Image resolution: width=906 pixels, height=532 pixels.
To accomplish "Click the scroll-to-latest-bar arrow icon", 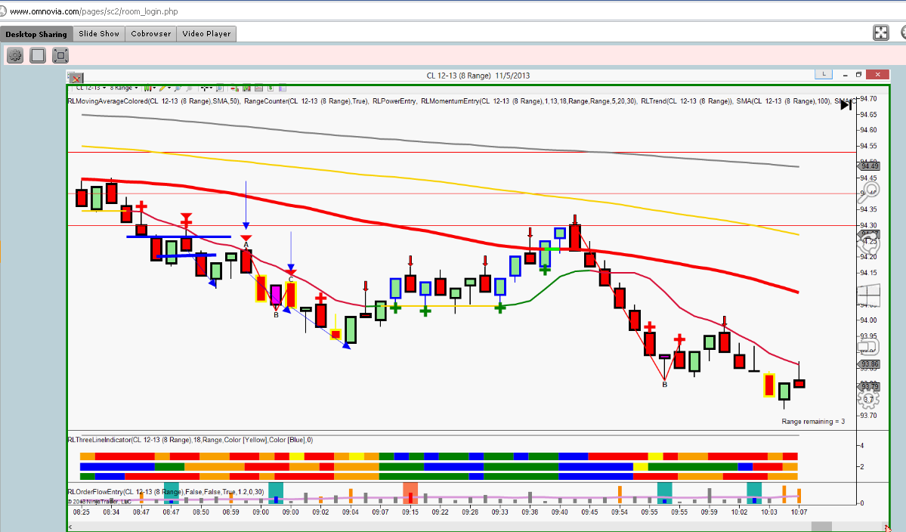I will (x=846, y=105).
